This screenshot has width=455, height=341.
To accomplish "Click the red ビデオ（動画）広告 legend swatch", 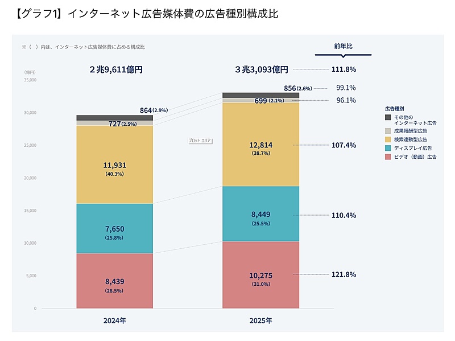I will 388,156.
